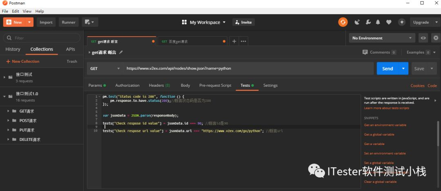Open the Edit menu
Screen dimensions: 441x191
16,11
